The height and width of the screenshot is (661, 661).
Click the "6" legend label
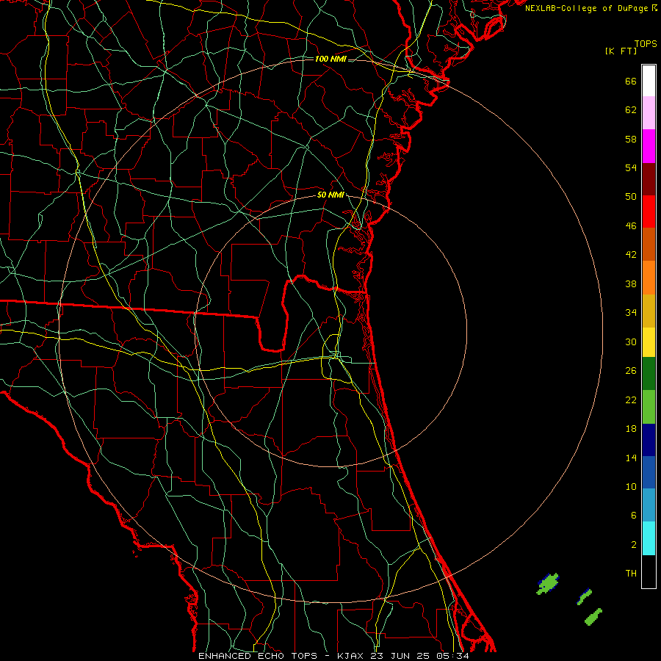pyautogui.click(x=634, y=516)
